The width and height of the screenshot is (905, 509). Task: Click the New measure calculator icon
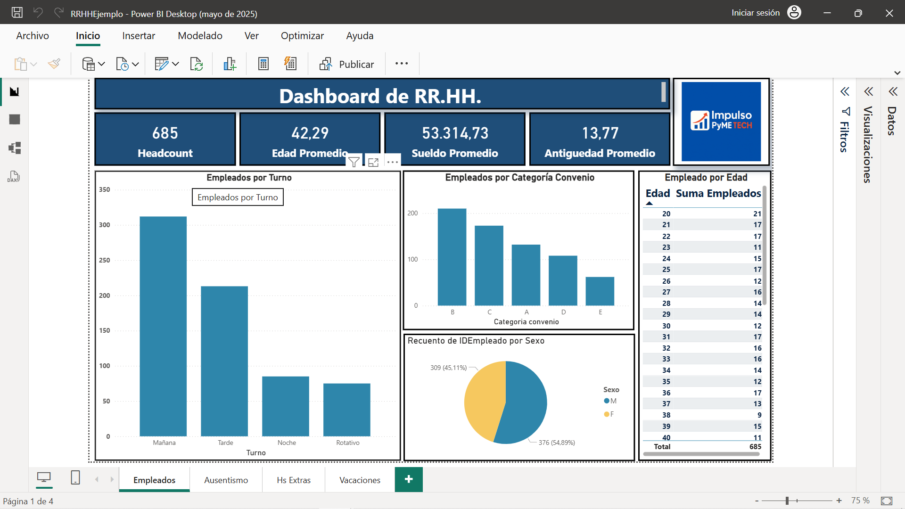tap(263, 64)
